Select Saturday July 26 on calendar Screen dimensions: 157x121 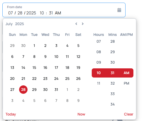78,79
